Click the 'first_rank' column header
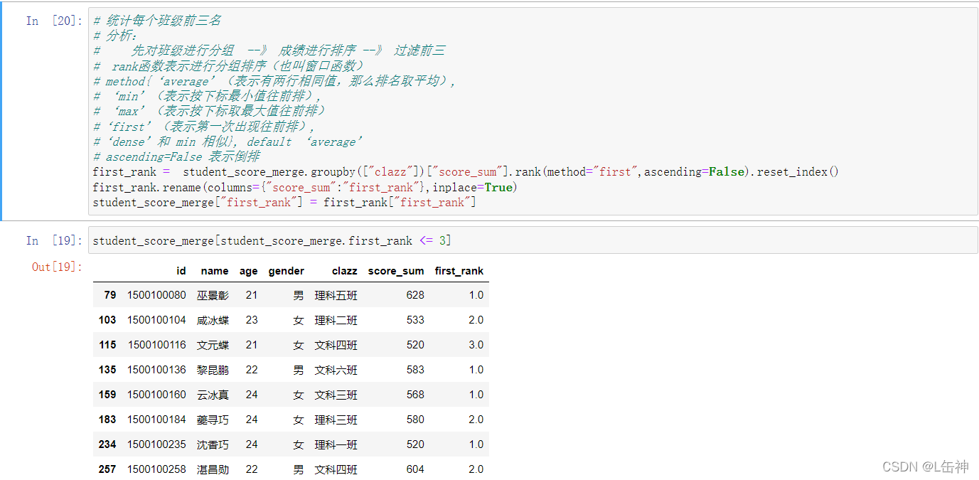This screenshot has width=979, height=480. [x=459, y=271]
